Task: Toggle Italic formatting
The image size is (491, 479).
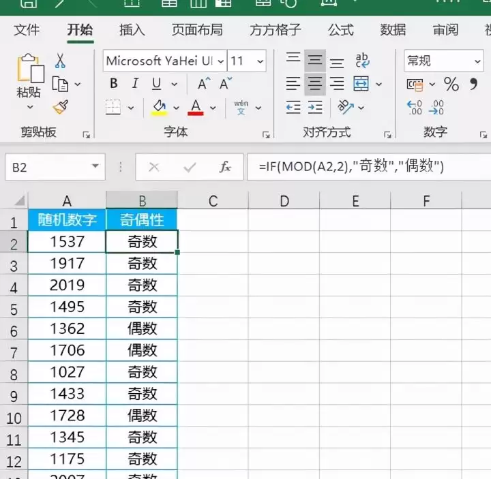Action: pos(135,84)
